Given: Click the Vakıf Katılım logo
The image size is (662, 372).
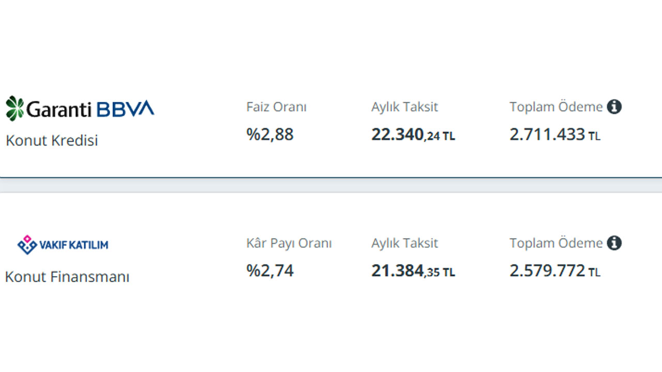Looking at the screenshot, I should click(x=63, y=245).
